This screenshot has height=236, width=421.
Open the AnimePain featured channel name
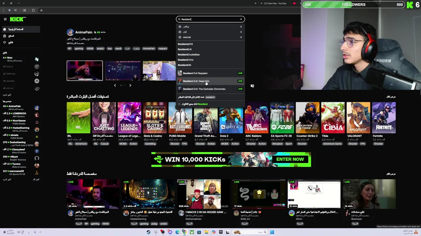coord(84,32)
